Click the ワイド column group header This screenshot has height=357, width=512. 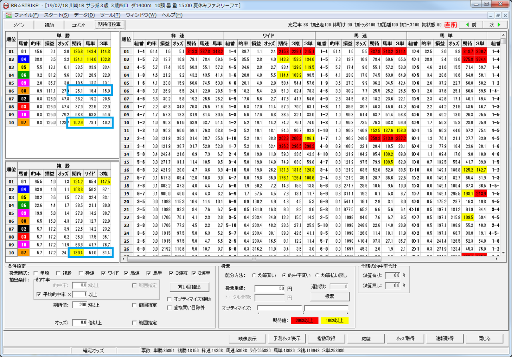[x=269, y=35]
